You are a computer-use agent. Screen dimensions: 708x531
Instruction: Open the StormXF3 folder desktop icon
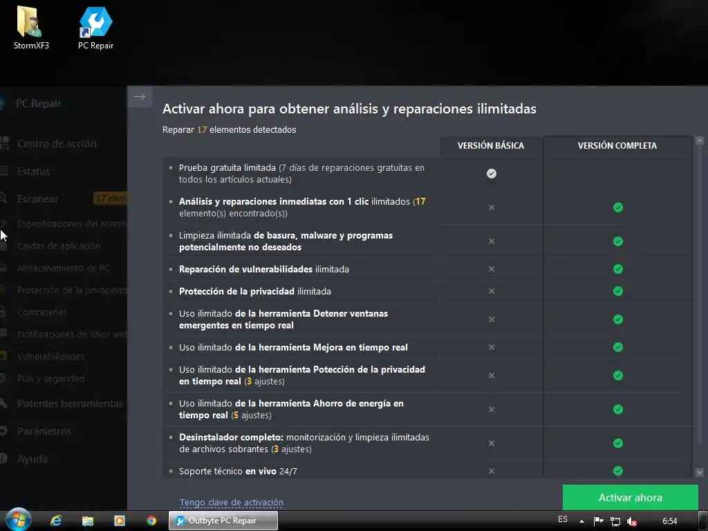(x=30, y=28)
